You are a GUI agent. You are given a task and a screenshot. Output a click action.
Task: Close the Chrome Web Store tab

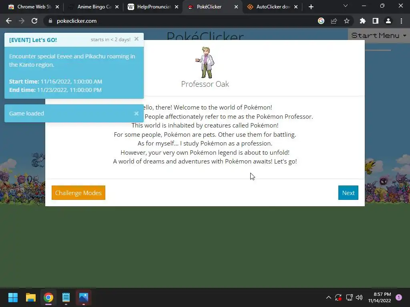point(57,7)
